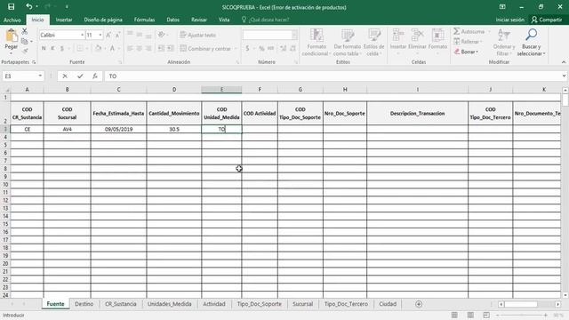Click the ribbon display options icon
Screen dimensions: 569x320
[502, 7]
